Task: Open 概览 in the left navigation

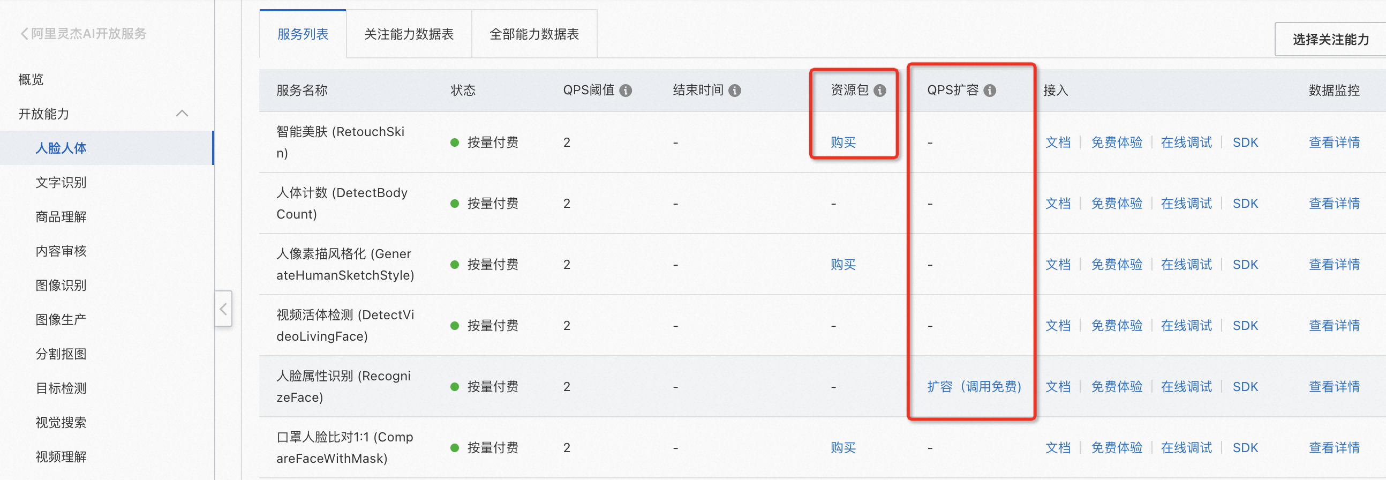Action: (x=31, y=80)
